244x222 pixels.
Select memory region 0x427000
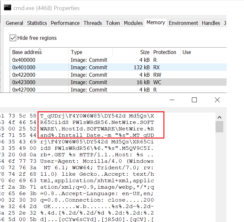tap(118, 89)
